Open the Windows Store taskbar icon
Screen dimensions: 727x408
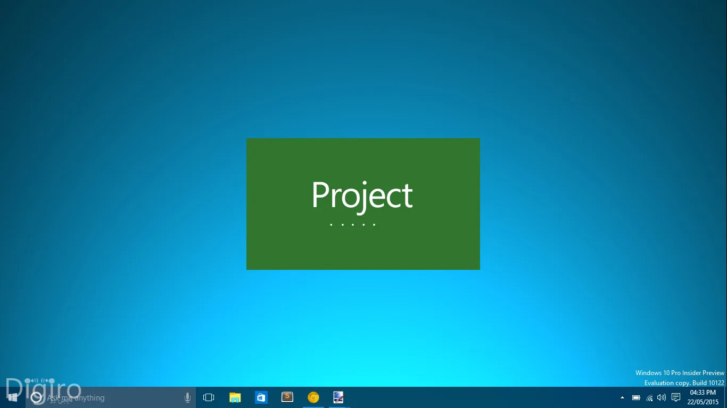261,397
